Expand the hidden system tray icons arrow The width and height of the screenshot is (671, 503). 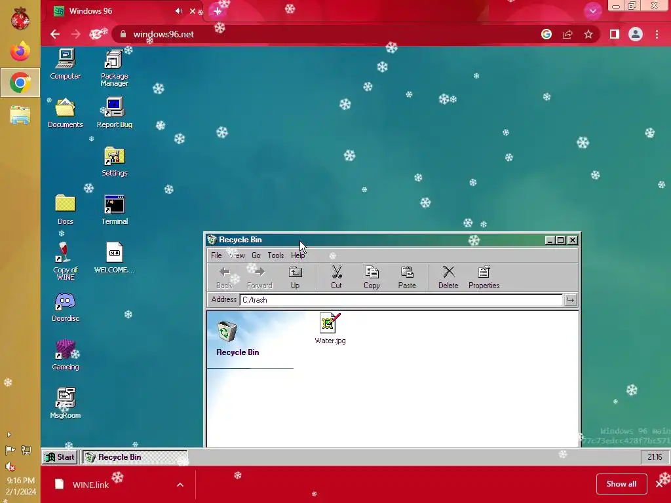[x=9, y=435]
